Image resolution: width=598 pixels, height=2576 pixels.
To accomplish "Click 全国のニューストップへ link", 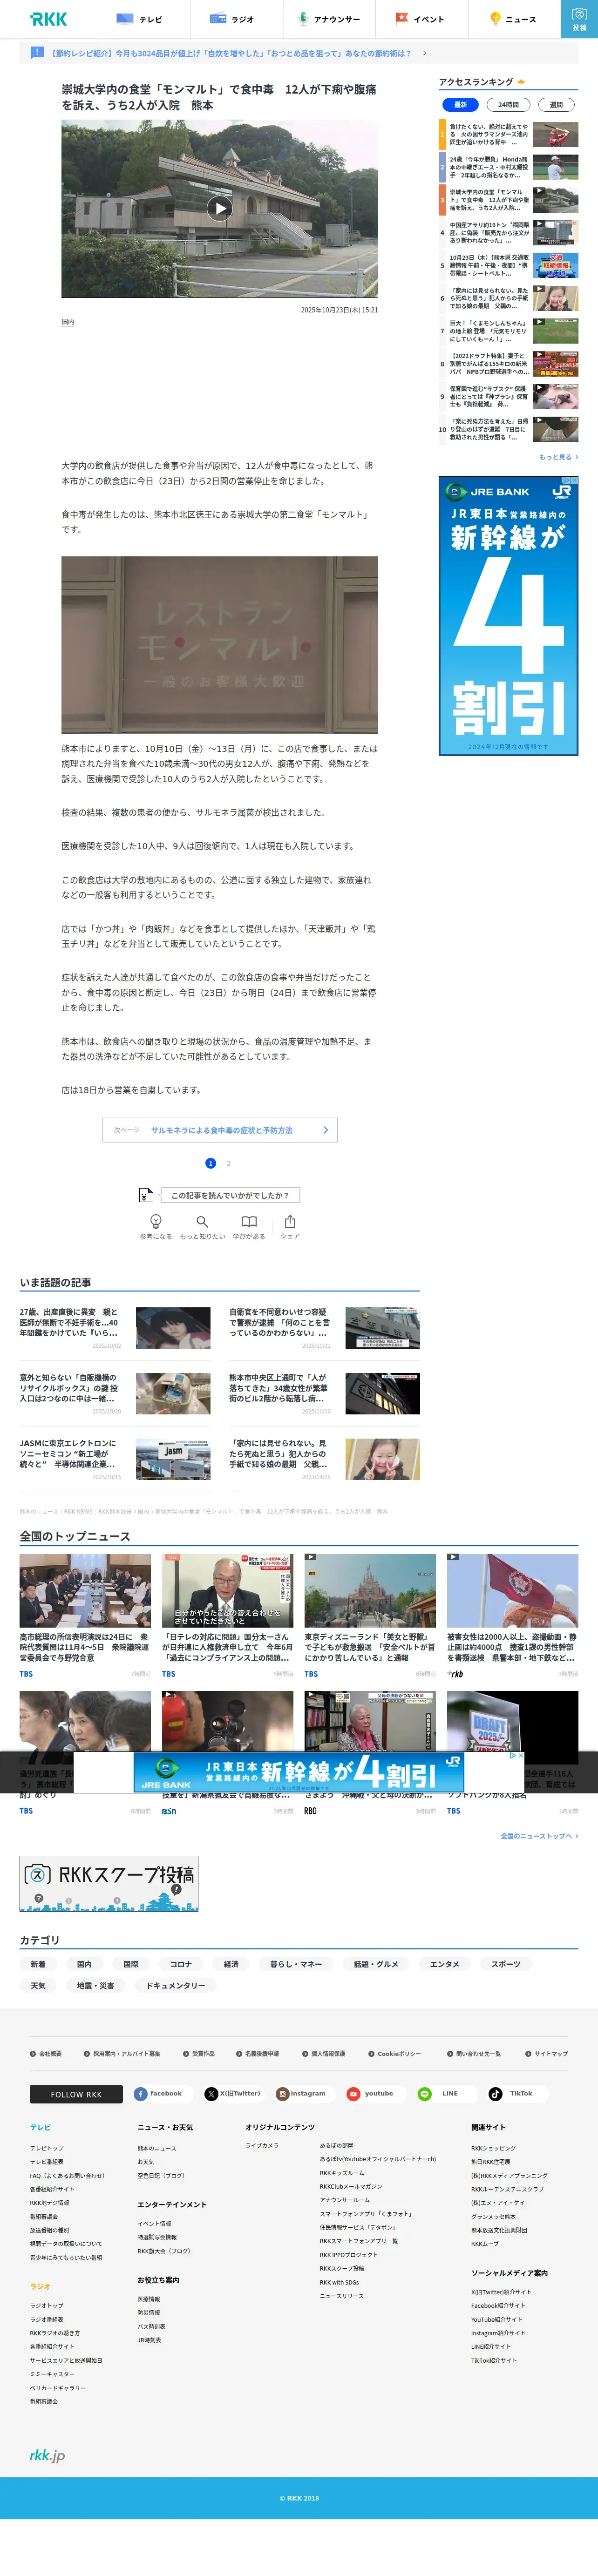I will (539, 1836).
